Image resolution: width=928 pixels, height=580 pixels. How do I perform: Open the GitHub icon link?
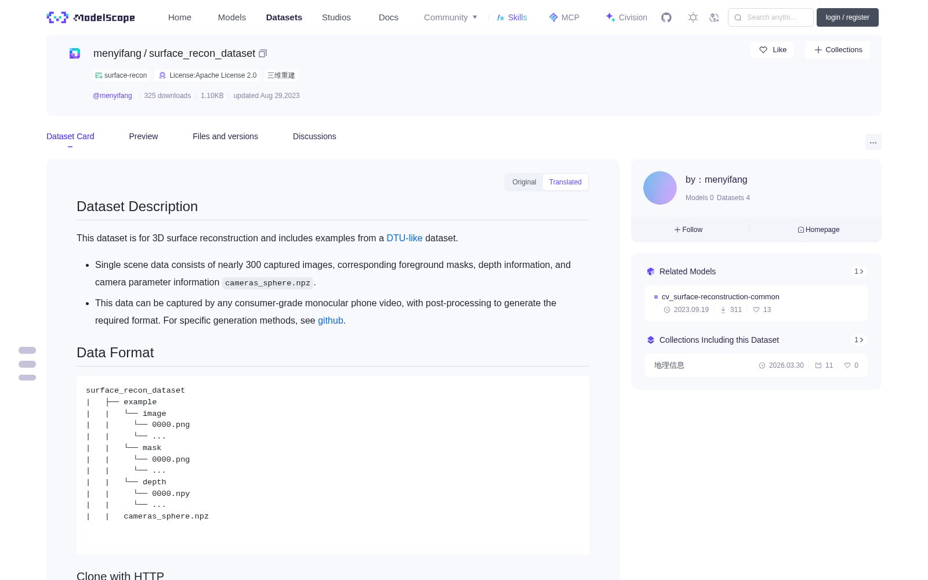(x=666, y=17)
